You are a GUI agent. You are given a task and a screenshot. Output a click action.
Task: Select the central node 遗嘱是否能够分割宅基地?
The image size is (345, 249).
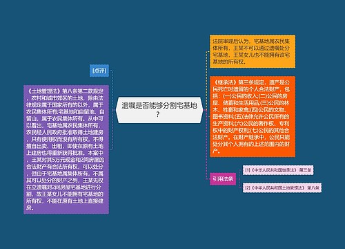pos(159,110)
